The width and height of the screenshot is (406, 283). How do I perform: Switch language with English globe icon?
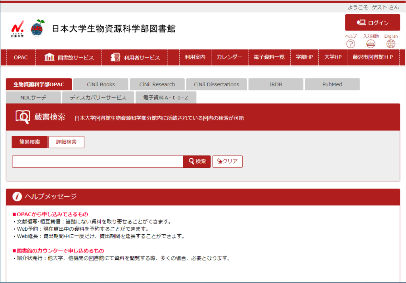click(391, 44)
